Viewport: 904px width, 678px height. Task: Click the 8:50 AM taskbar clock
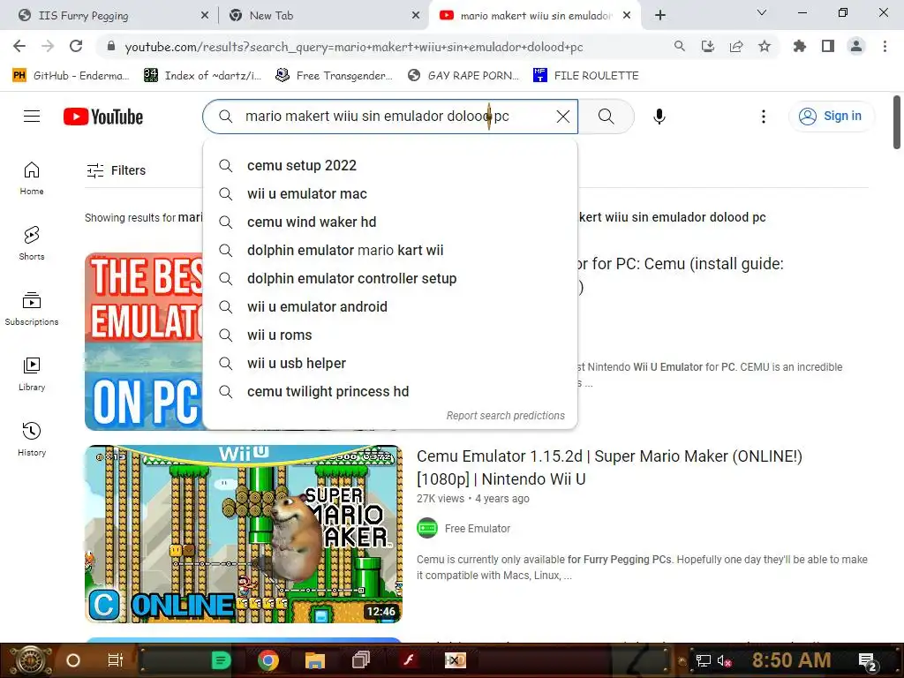792,660
